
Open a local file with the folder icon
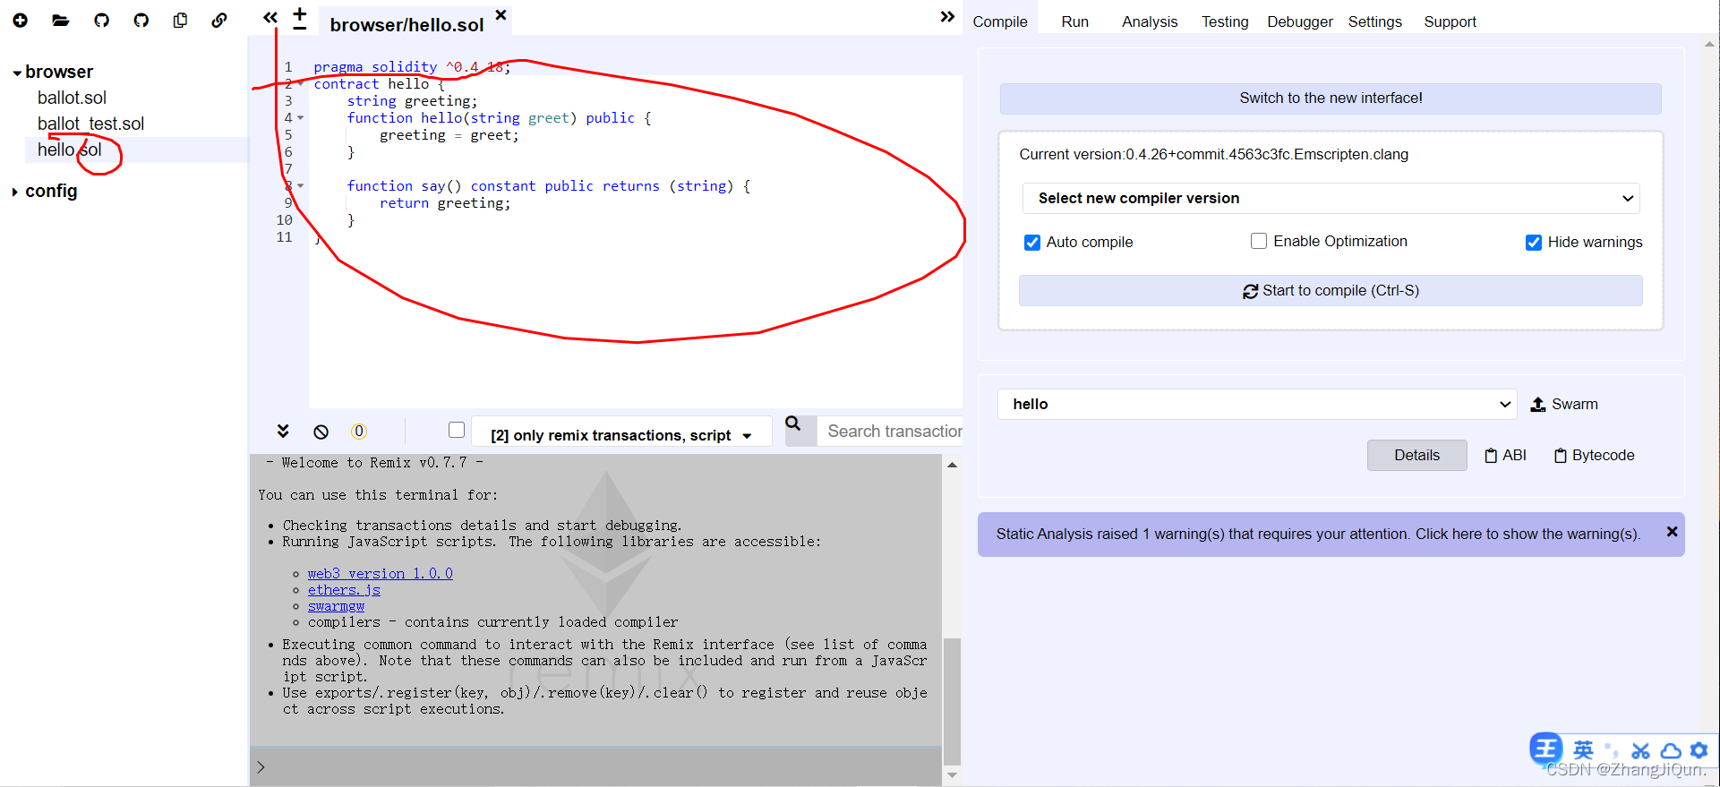(x=61, y=20)
